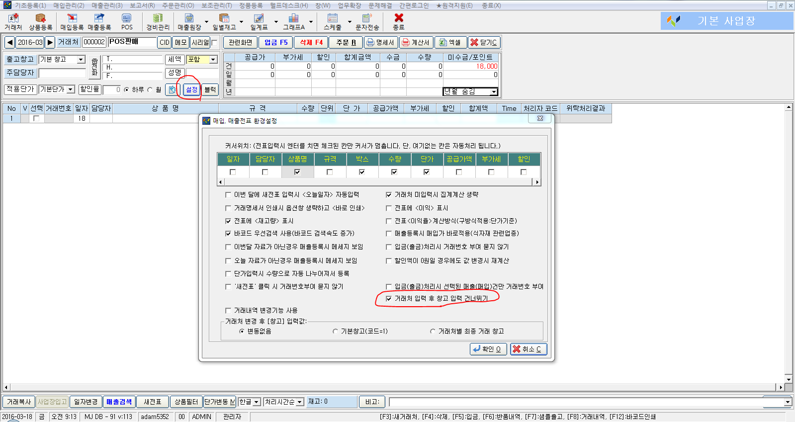Screen dimensions: 795x422
Task: Click the icon button left of 설정
Action: (x=172, y=89)
